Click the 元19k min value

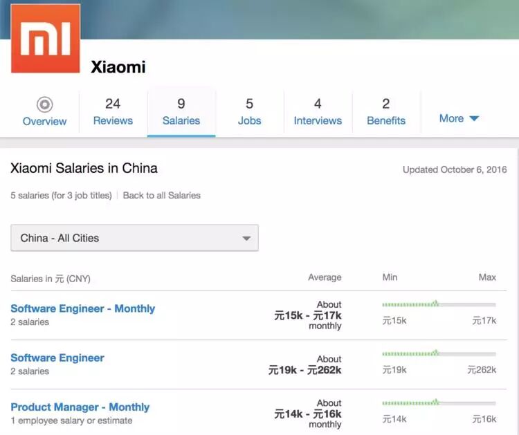click(x=394, y=369)
